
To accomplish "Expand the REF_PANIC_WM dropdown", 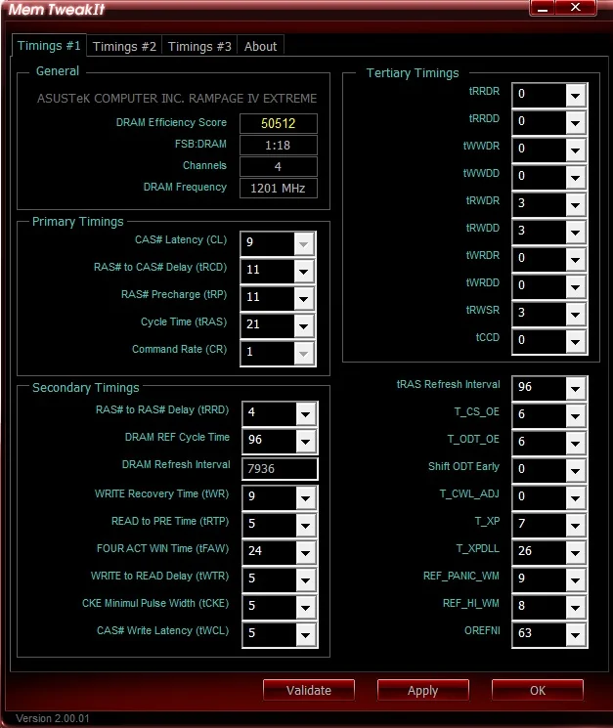I will [576, 579].
